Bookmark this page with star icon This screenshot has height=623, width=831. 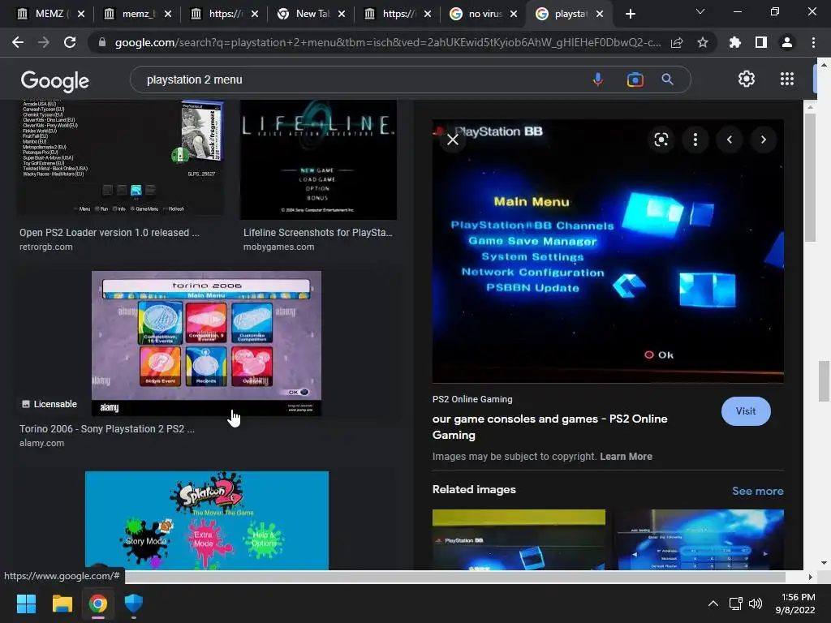click(x=703, y=42)
